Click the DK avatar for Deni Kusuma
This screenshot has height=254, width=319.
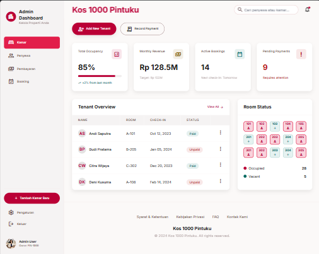(82, 182)
